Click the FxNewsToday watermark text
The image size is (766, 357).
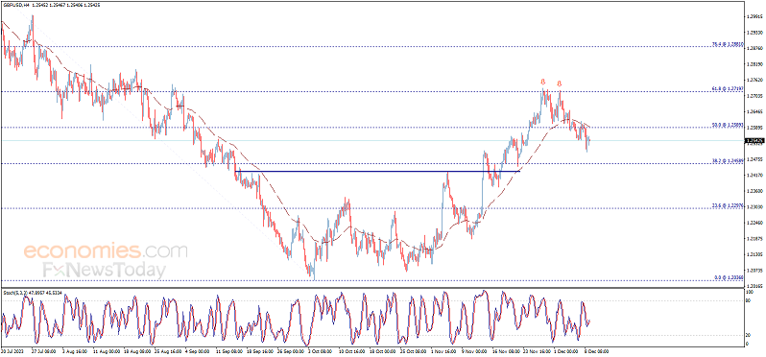103,270
